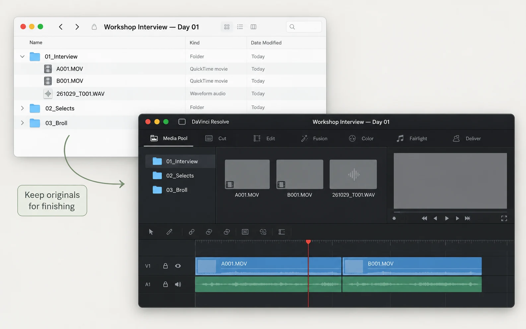Play in reverse in the Resolve viewer
Image resolution: width=526 pixels, height=329 pixels.
pos(435,218)
